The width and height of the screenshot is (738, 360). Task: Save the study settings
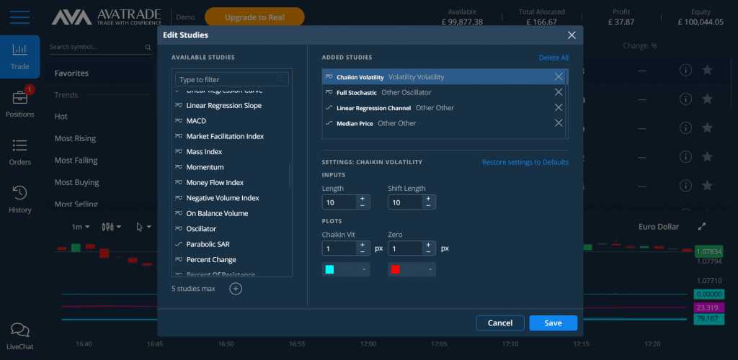point(553,323)
